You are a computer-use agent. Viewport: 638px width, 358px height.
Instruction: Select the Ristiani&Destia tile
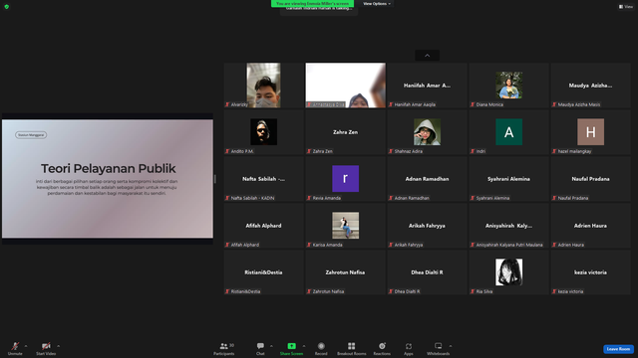pyautogui.click(x=263, y=271)
